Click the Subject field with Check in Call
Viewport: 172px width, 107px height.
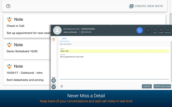[114, 51]
